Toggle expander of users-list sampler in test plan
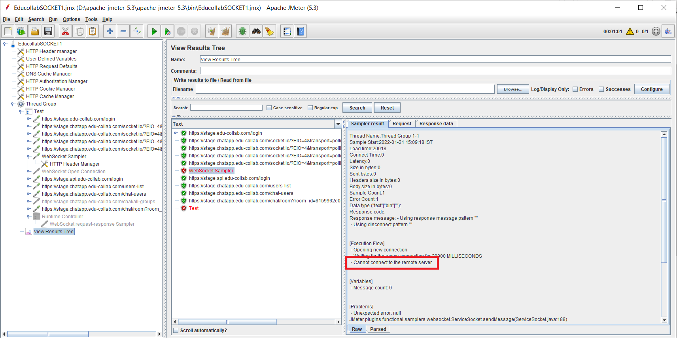The image size is (677, 338). pyautogui.click(x=28, y=187)
